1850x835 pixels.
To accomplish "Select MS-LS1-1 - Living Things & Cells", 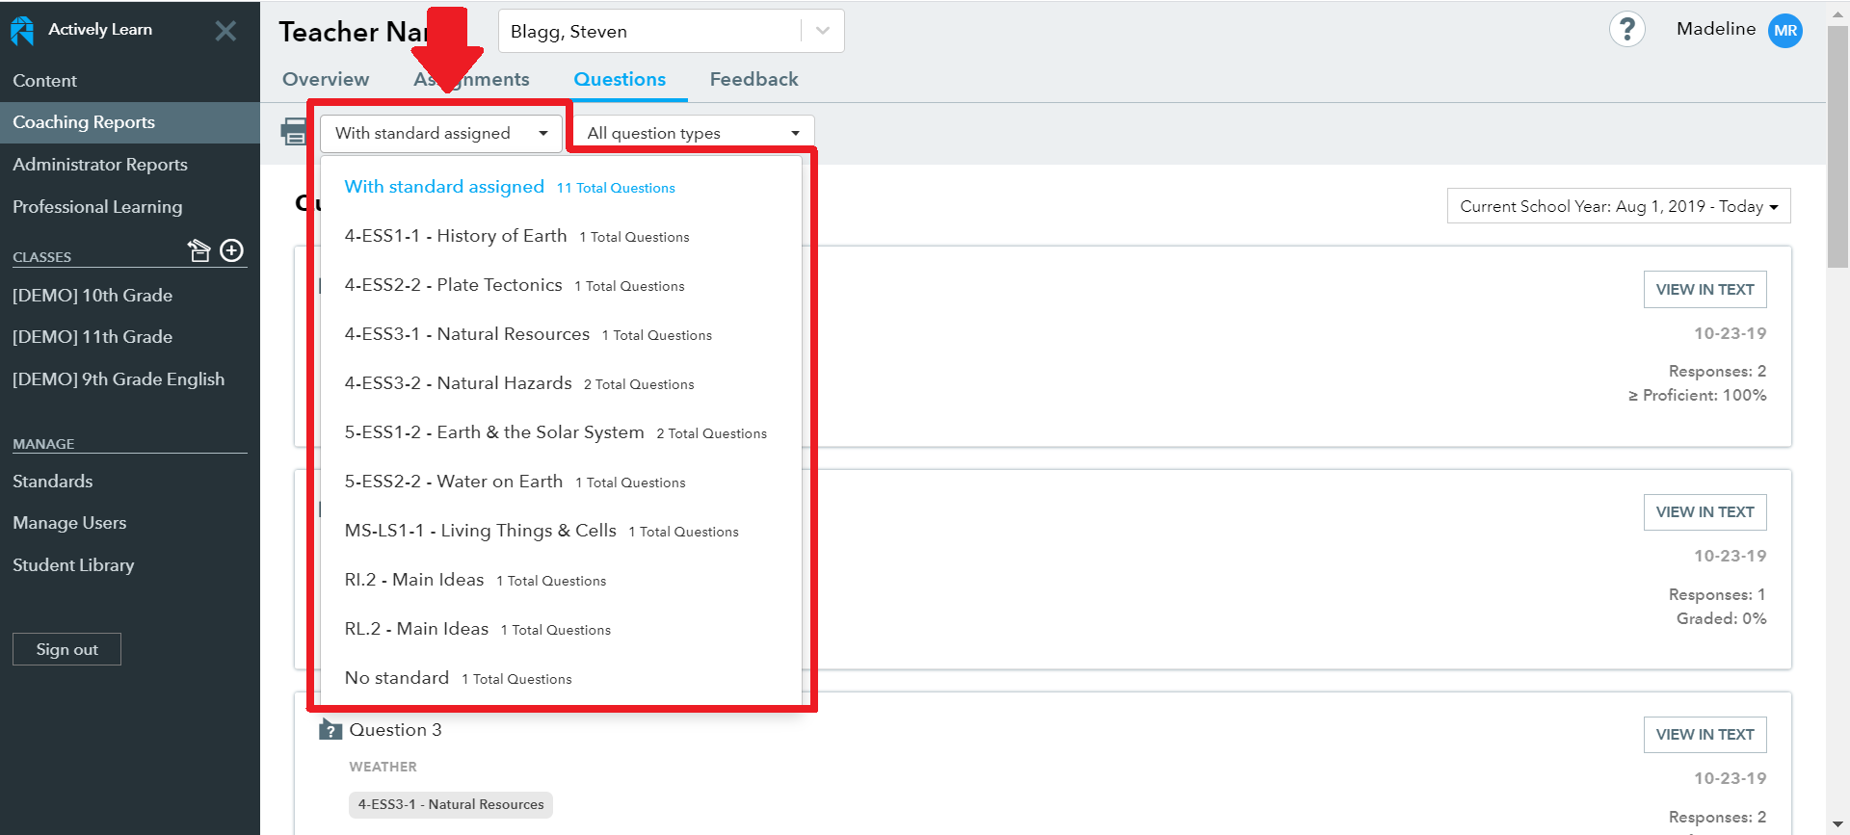I will (x=561, y=531).
